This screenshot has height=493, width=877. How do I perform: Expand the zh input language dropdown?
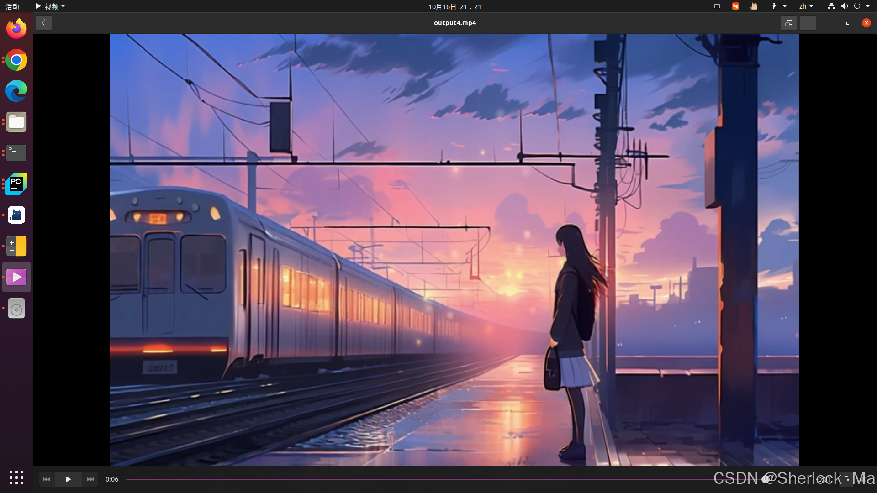(x=806, y=6)
